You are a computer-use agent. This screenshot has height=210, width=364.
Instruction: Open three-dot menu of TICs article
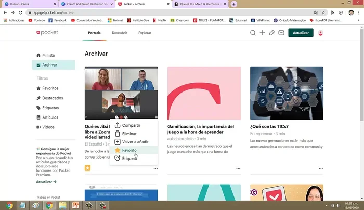[321, 169]
